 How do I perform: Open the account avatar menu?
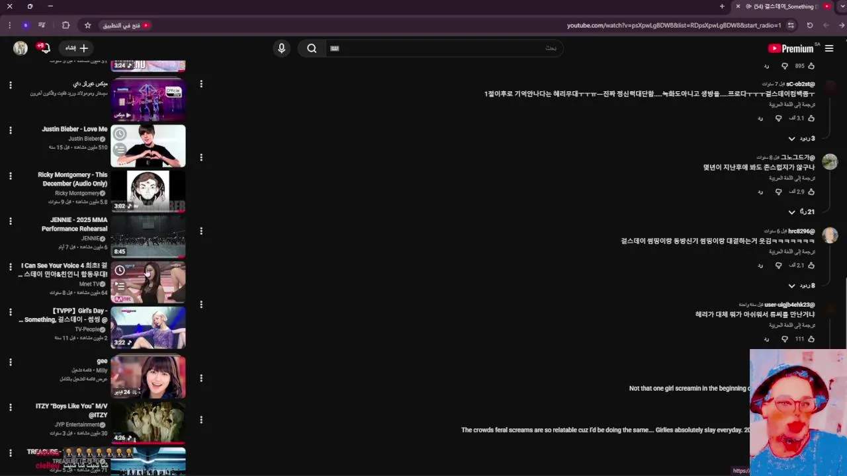(21, 48)
